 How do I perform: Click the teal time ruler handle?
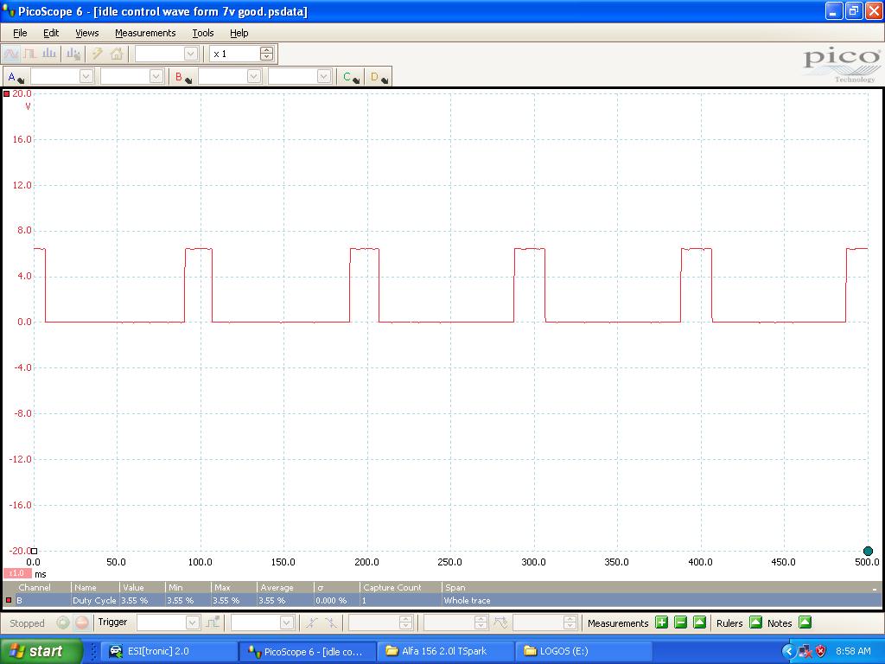click(x=868, y=551)
